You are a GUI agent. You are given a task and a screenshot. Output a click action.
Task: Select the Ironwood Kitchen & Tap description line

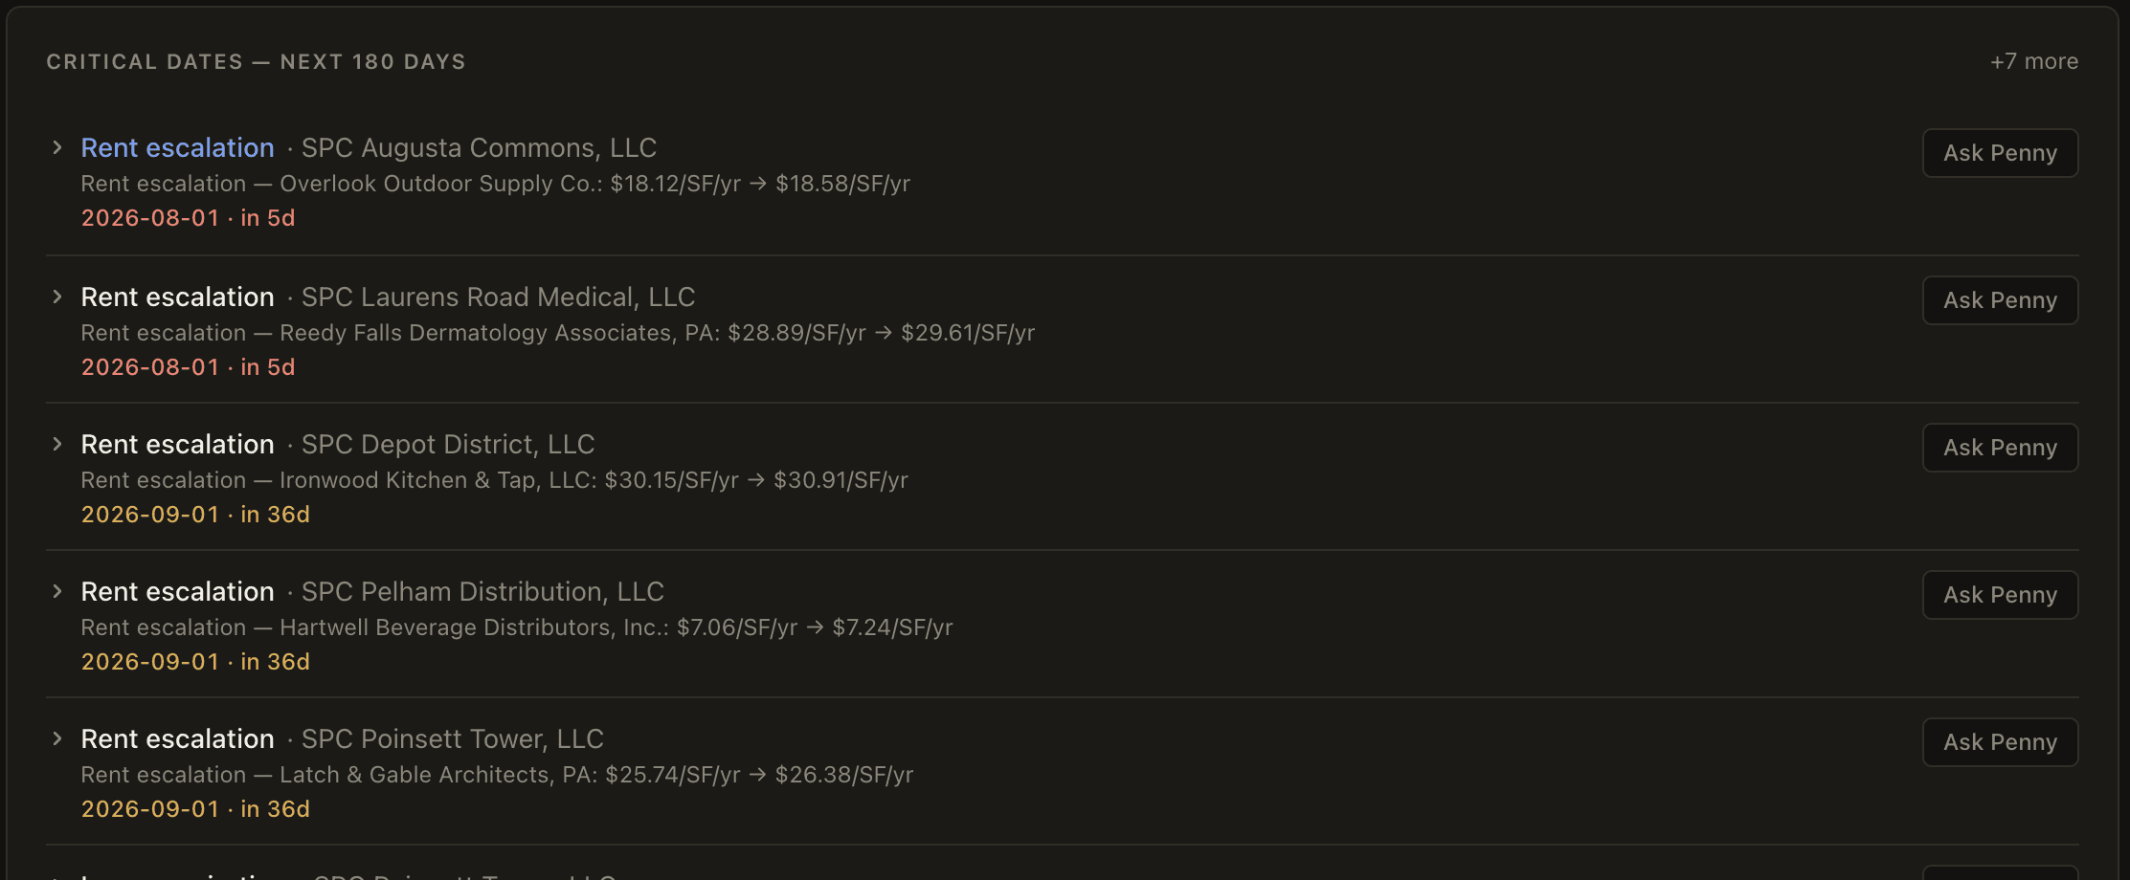click(494, 480)
